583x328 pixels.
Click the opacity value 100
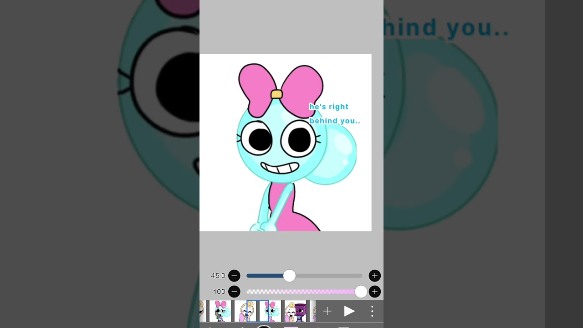pos(219,292)
